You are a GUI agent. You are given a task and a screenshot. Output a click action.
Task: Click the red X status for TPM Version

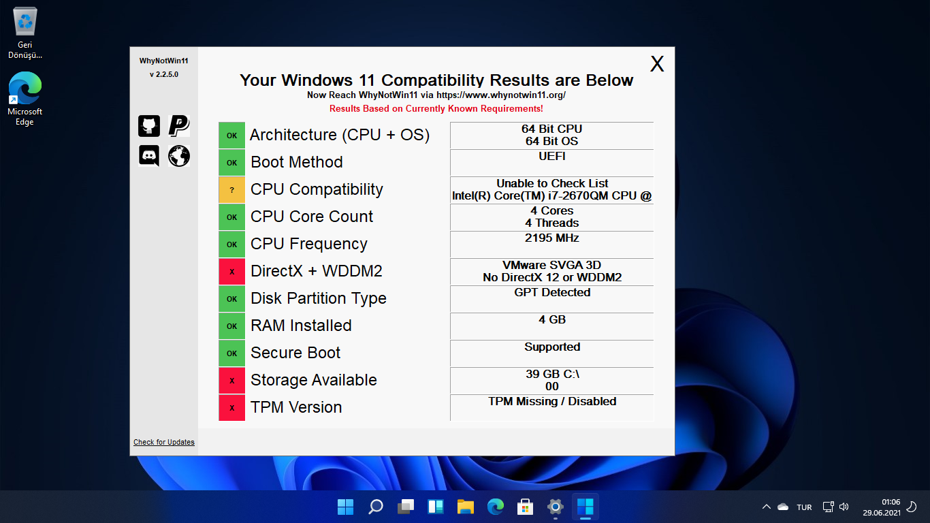pyautogui.click(x=231, y=408)
